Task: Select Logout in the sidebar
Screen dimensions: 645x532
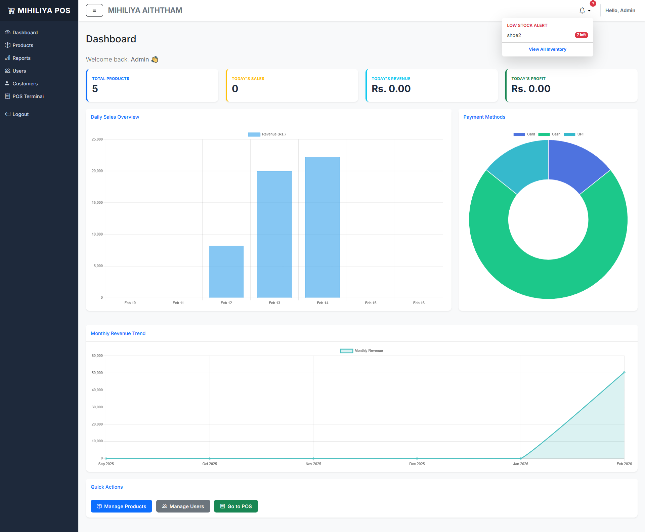Action: coord(39,114)
